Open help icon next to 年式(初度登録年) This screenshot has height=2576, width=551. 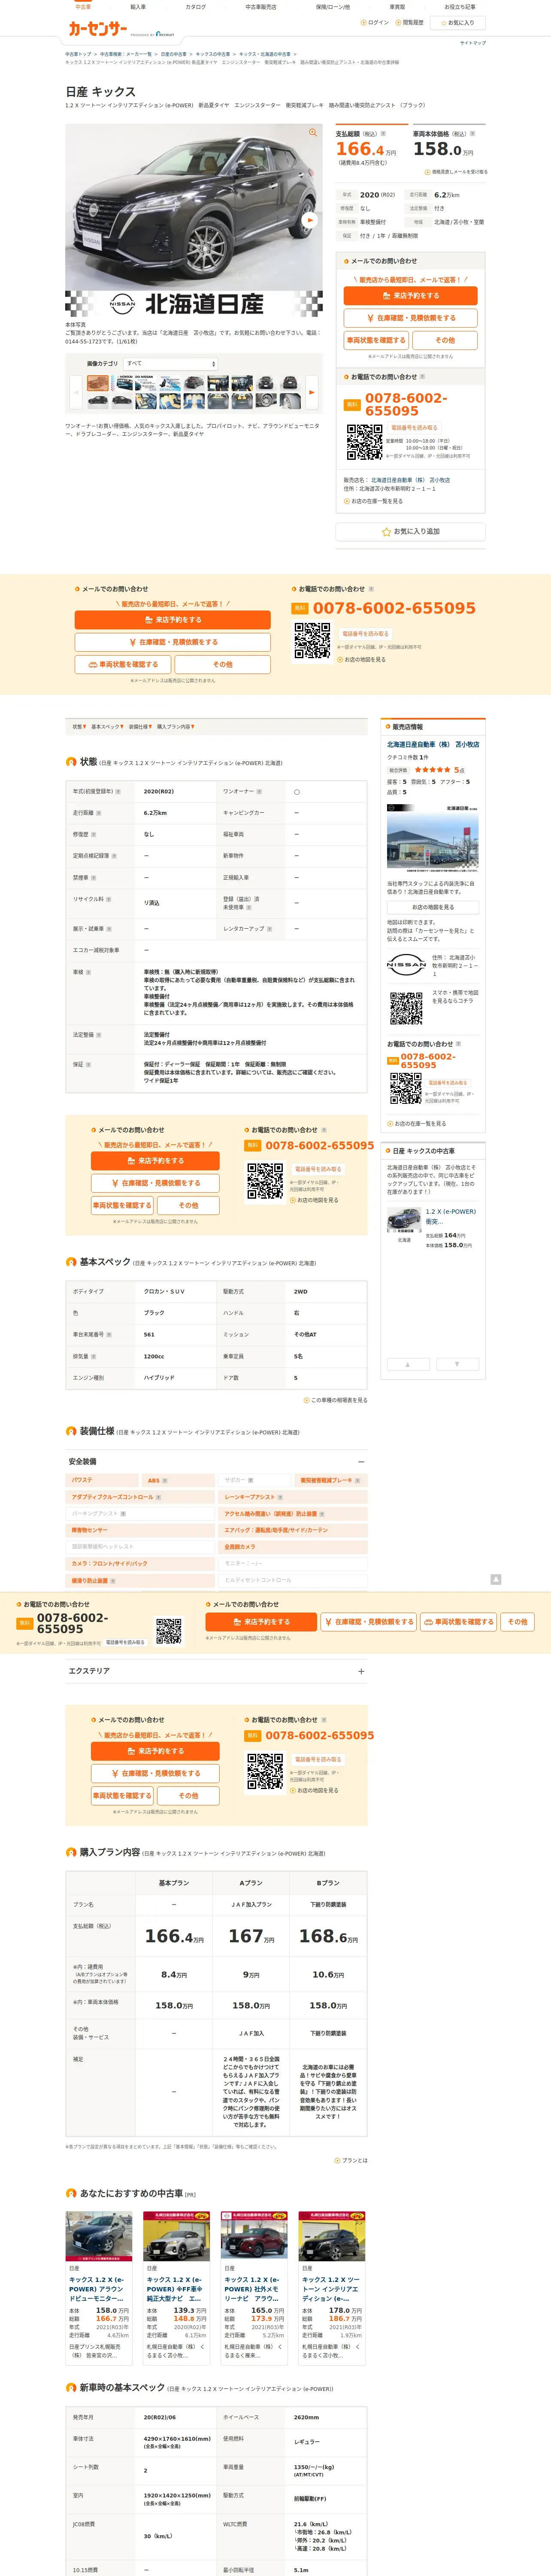click(118, 792)
